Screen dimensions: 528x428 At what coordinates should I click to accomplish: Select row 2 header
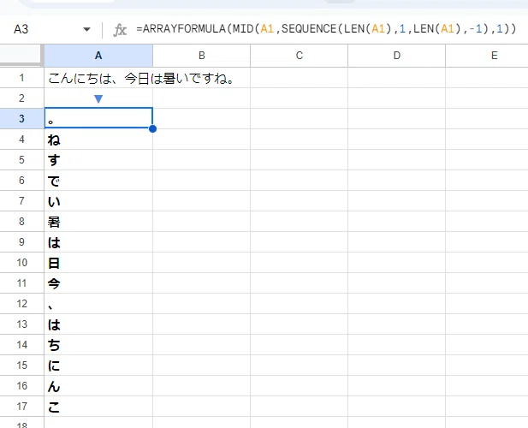[22, 98]
